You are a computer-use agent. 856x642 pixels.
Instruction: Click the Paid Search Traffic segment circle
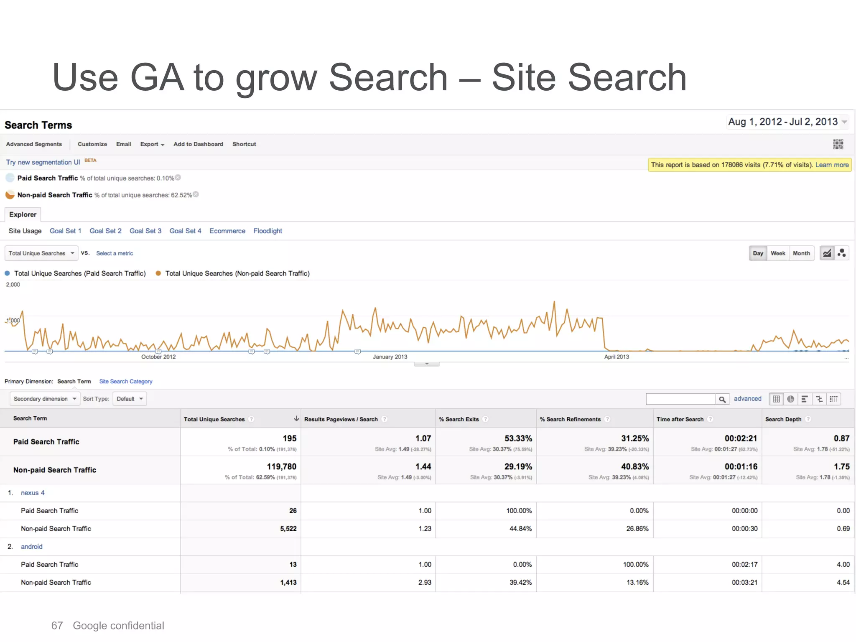[x=10, y=178]
